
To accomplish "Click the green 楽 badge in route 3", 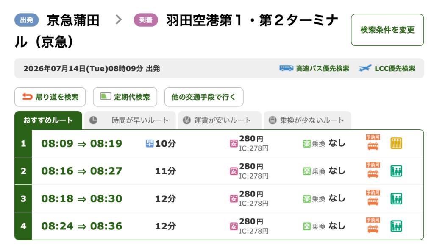I will coord(307,198).
